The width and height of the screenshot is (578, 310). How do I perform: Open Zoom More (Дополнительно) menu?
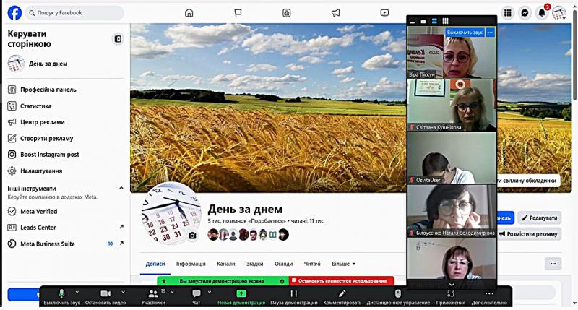coord(489,297)
